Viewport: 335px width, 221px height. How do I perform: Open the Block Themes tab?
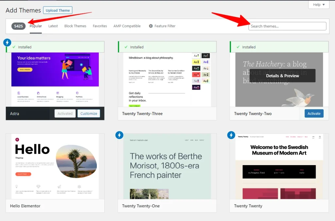pyautogui.click(x=75, y=26)
